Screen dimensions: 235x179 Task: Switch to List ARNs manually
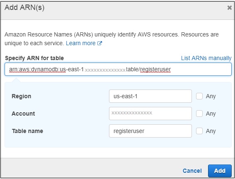click(206, 58)
